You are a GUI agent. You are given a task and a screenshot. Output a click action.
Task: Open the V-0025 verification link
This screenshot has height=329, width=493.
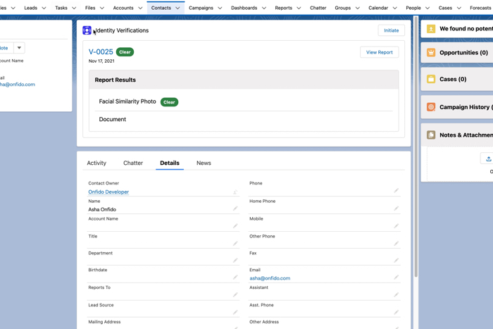(x=101, y=52)
